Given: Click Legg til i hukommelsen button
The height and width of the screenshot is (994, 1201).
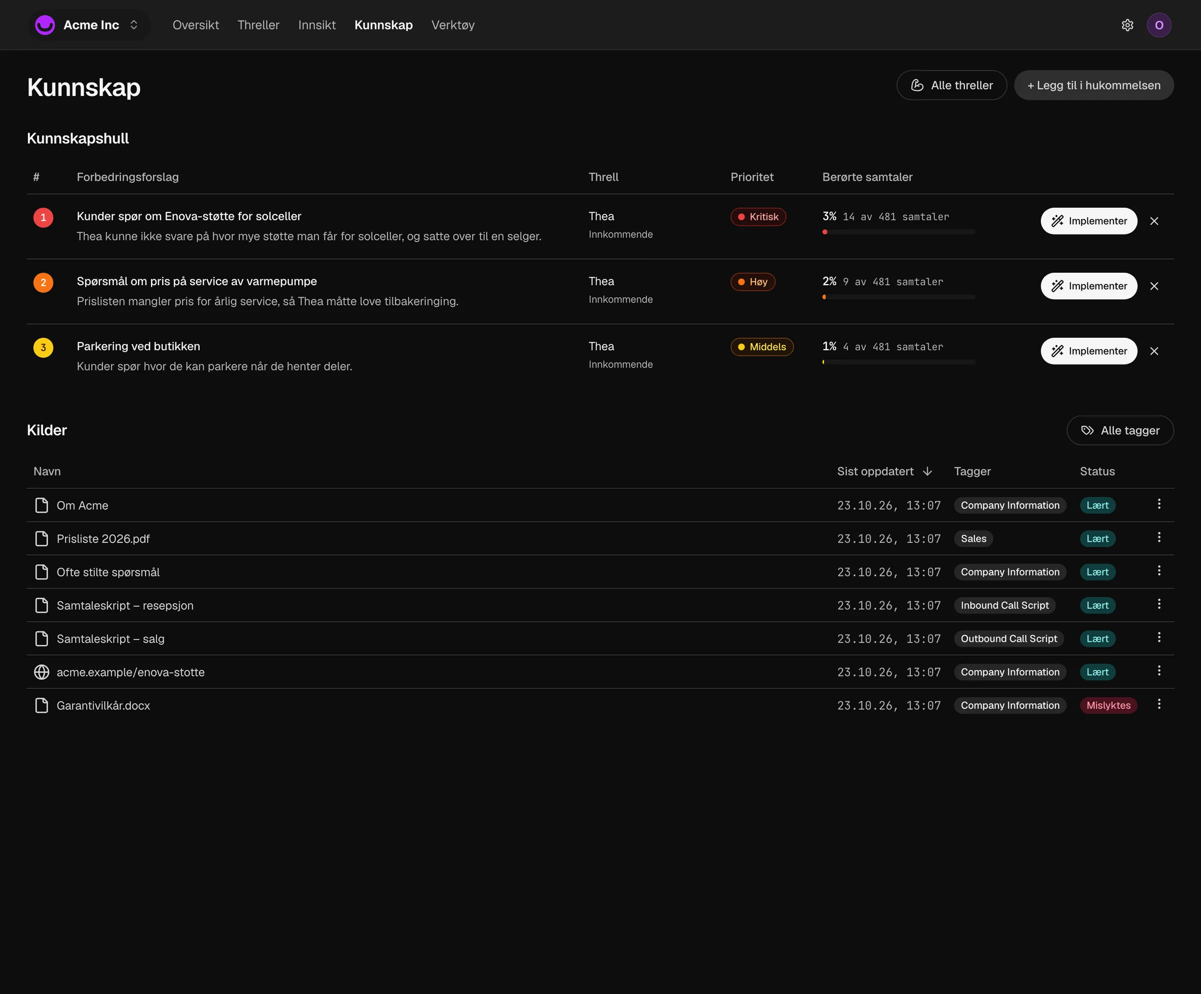Looking at the screenshot, I should 1093,85.
